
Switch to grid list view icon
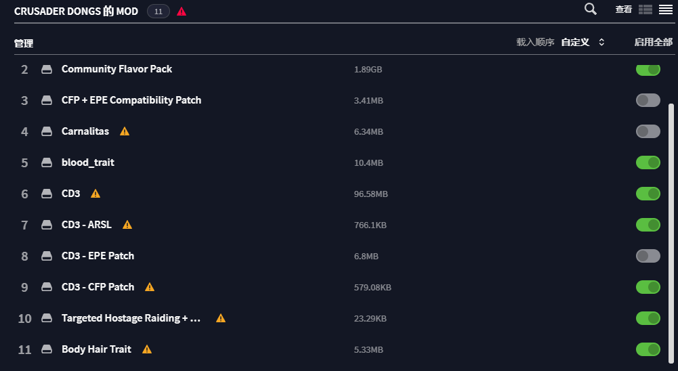pos(645,9)
